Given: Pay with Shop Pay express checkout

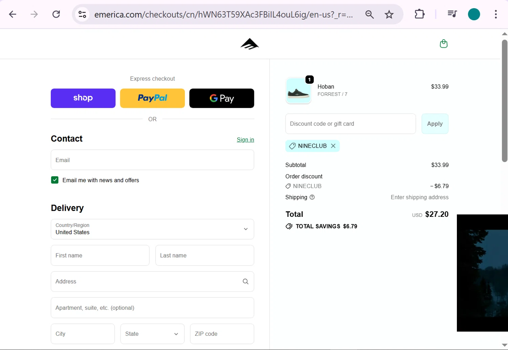Looking at the screenshot, I should [83, 98].
